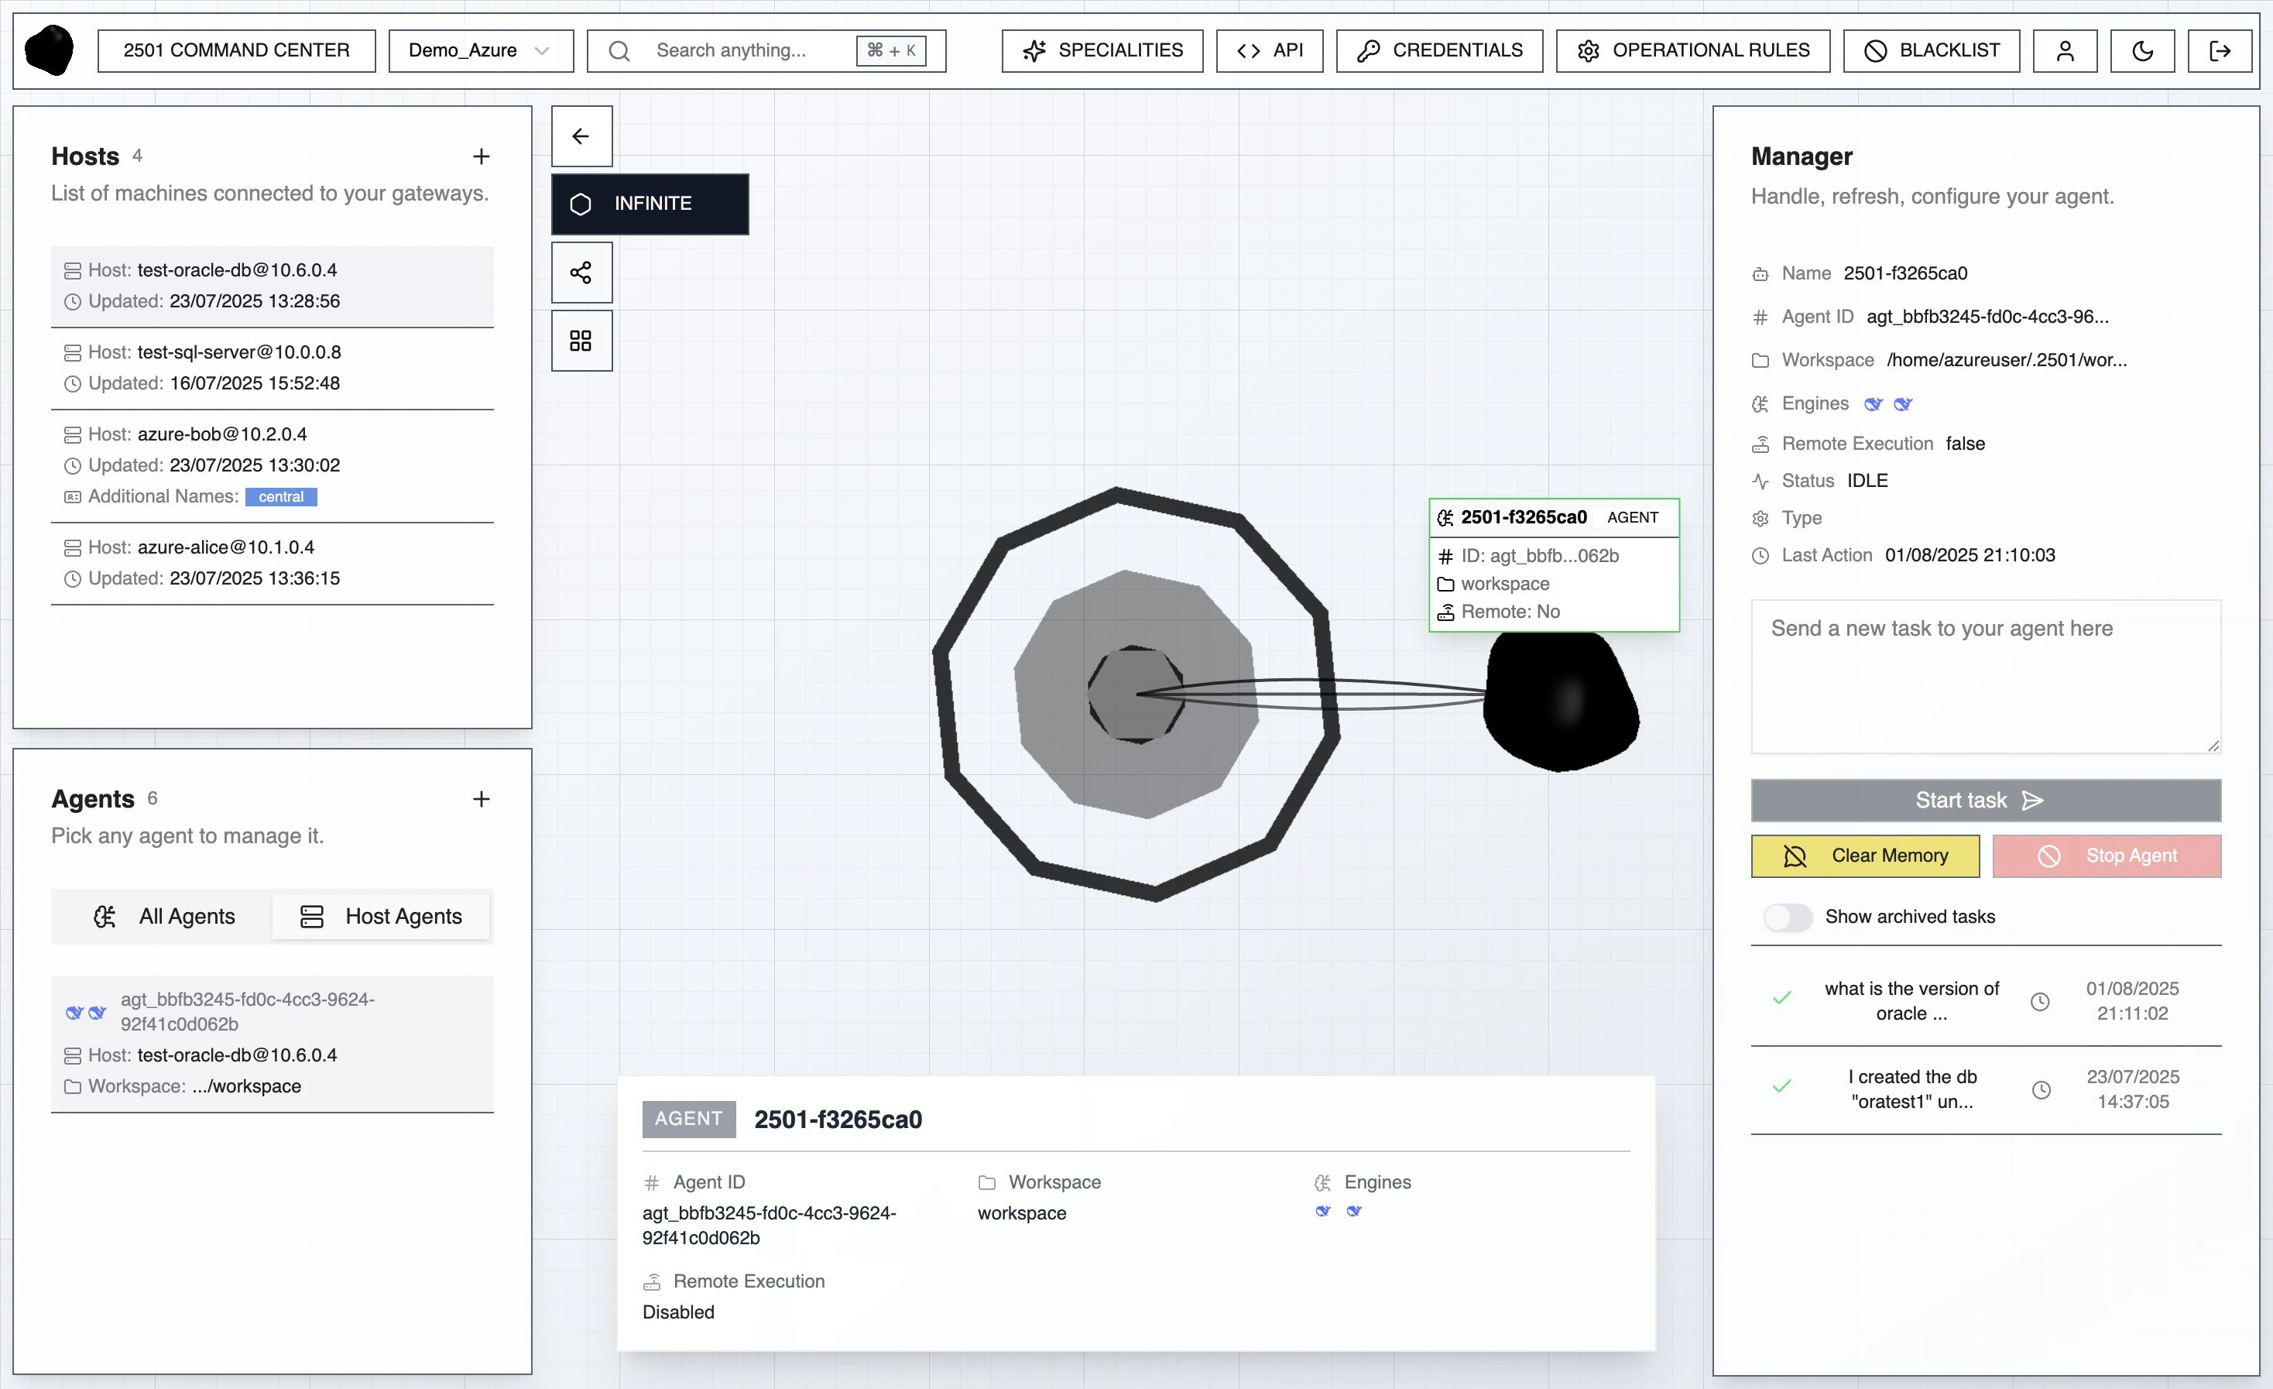Select the INFINITE view mode

[x=650, y=204]
